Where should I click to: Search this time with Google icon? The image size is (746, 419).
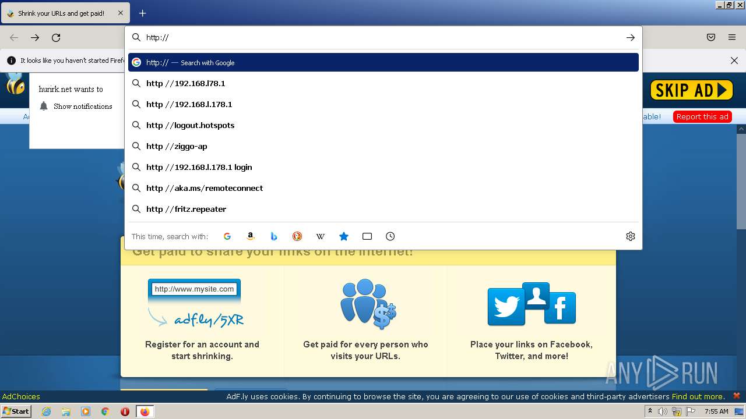(x=227, y=236)
